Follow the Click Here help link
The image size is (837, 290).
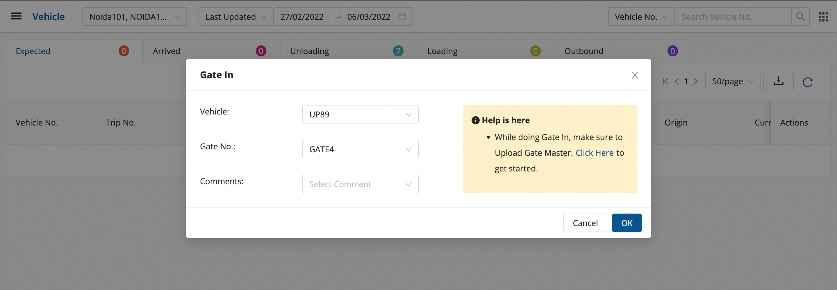(x=594, y=153)
